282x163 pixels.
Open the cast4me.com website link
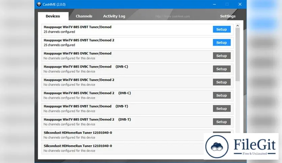click(173, 17)
